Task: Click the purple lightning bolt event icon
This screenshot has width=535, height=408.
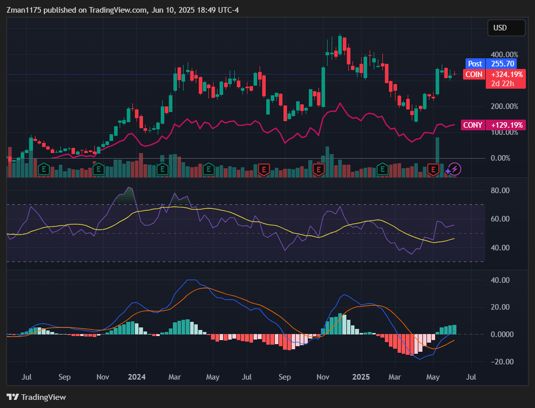Action: click(x=455, y=169)
